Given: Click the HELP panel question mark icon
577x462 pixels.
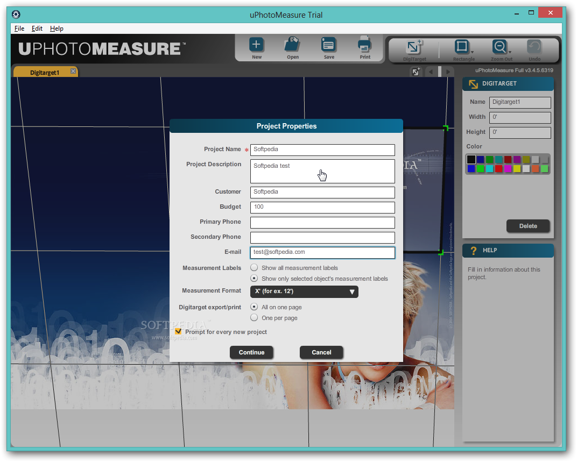Looking at the screenshot, I should 474,251.
